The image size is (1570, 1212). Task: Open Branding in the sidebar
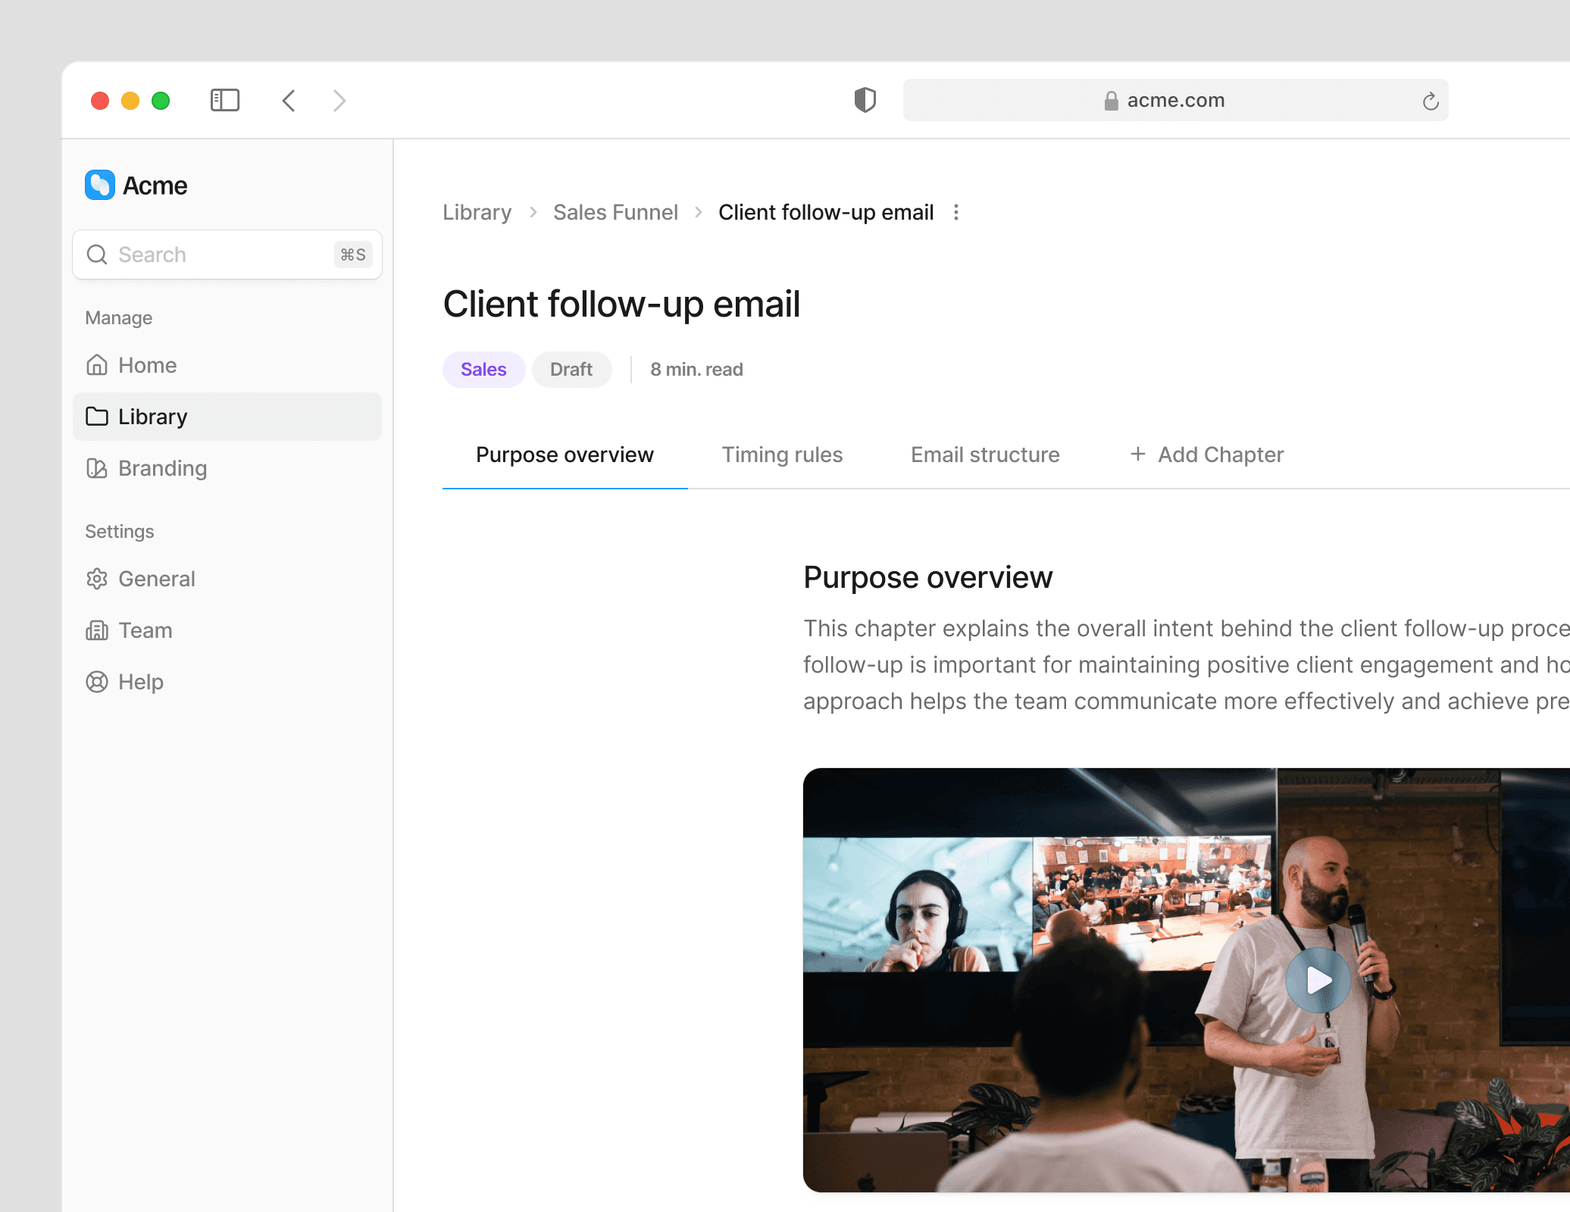point(162,468)
